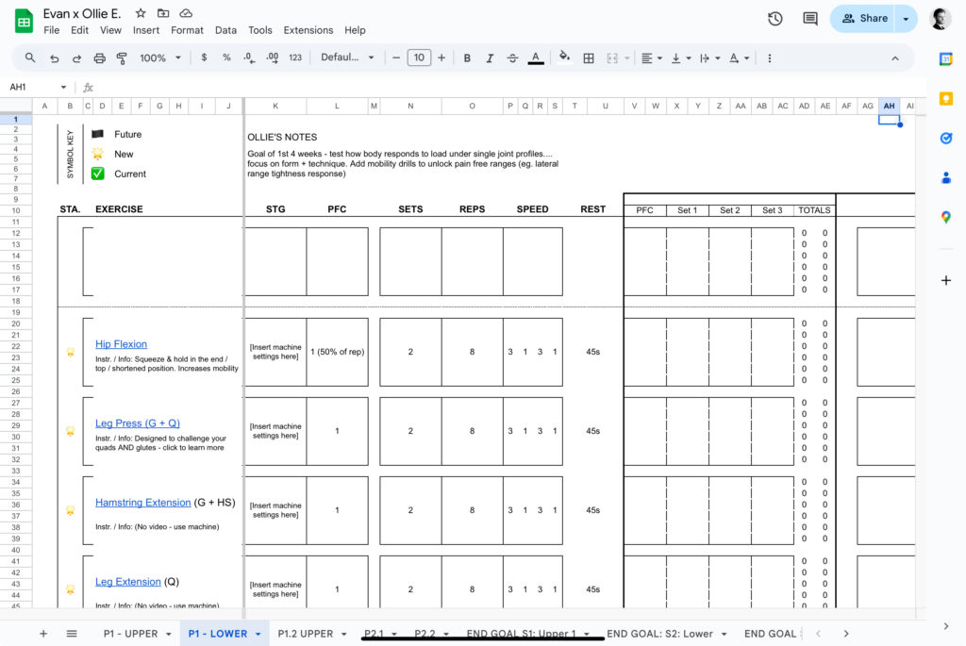Open version history clock icon

pyautogui.click(x=775, y=18)
